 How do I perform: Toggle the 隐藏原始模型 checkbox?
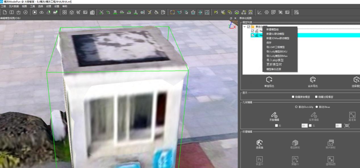(x=293, y=97)
